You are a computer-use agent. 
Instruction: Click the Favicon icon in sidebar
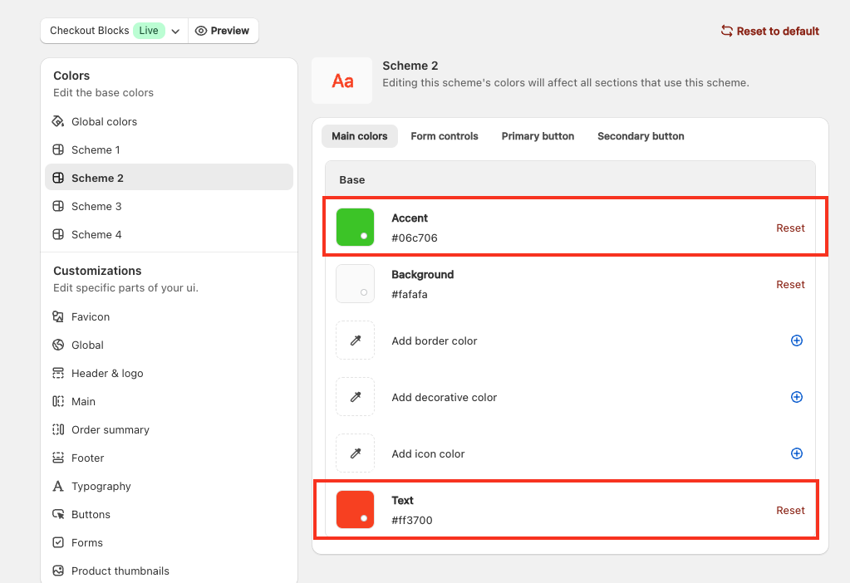tap(58, 316)
